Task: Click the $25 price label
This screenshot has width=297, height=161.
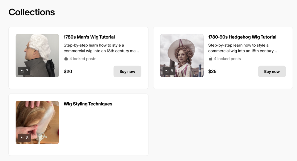Action: click(x=212, y=72)
